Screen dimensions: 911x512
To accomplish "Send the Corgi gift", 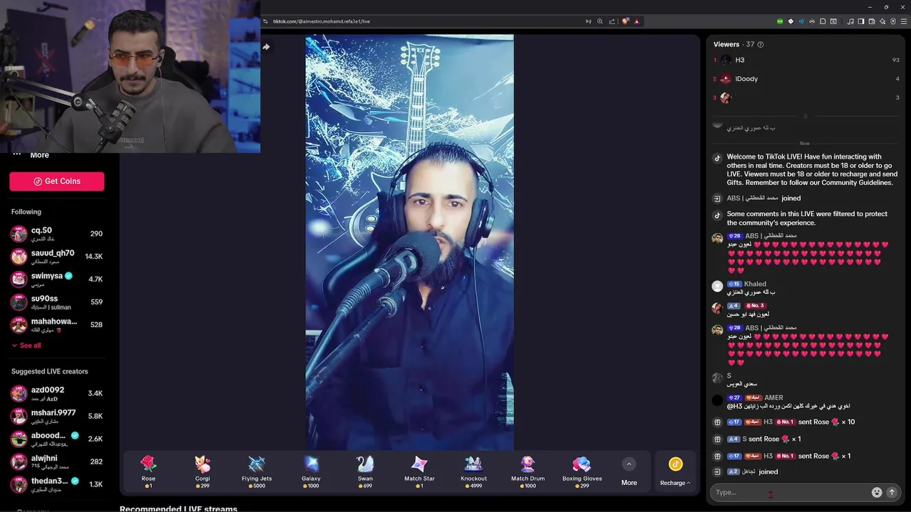I will [202, 472].
